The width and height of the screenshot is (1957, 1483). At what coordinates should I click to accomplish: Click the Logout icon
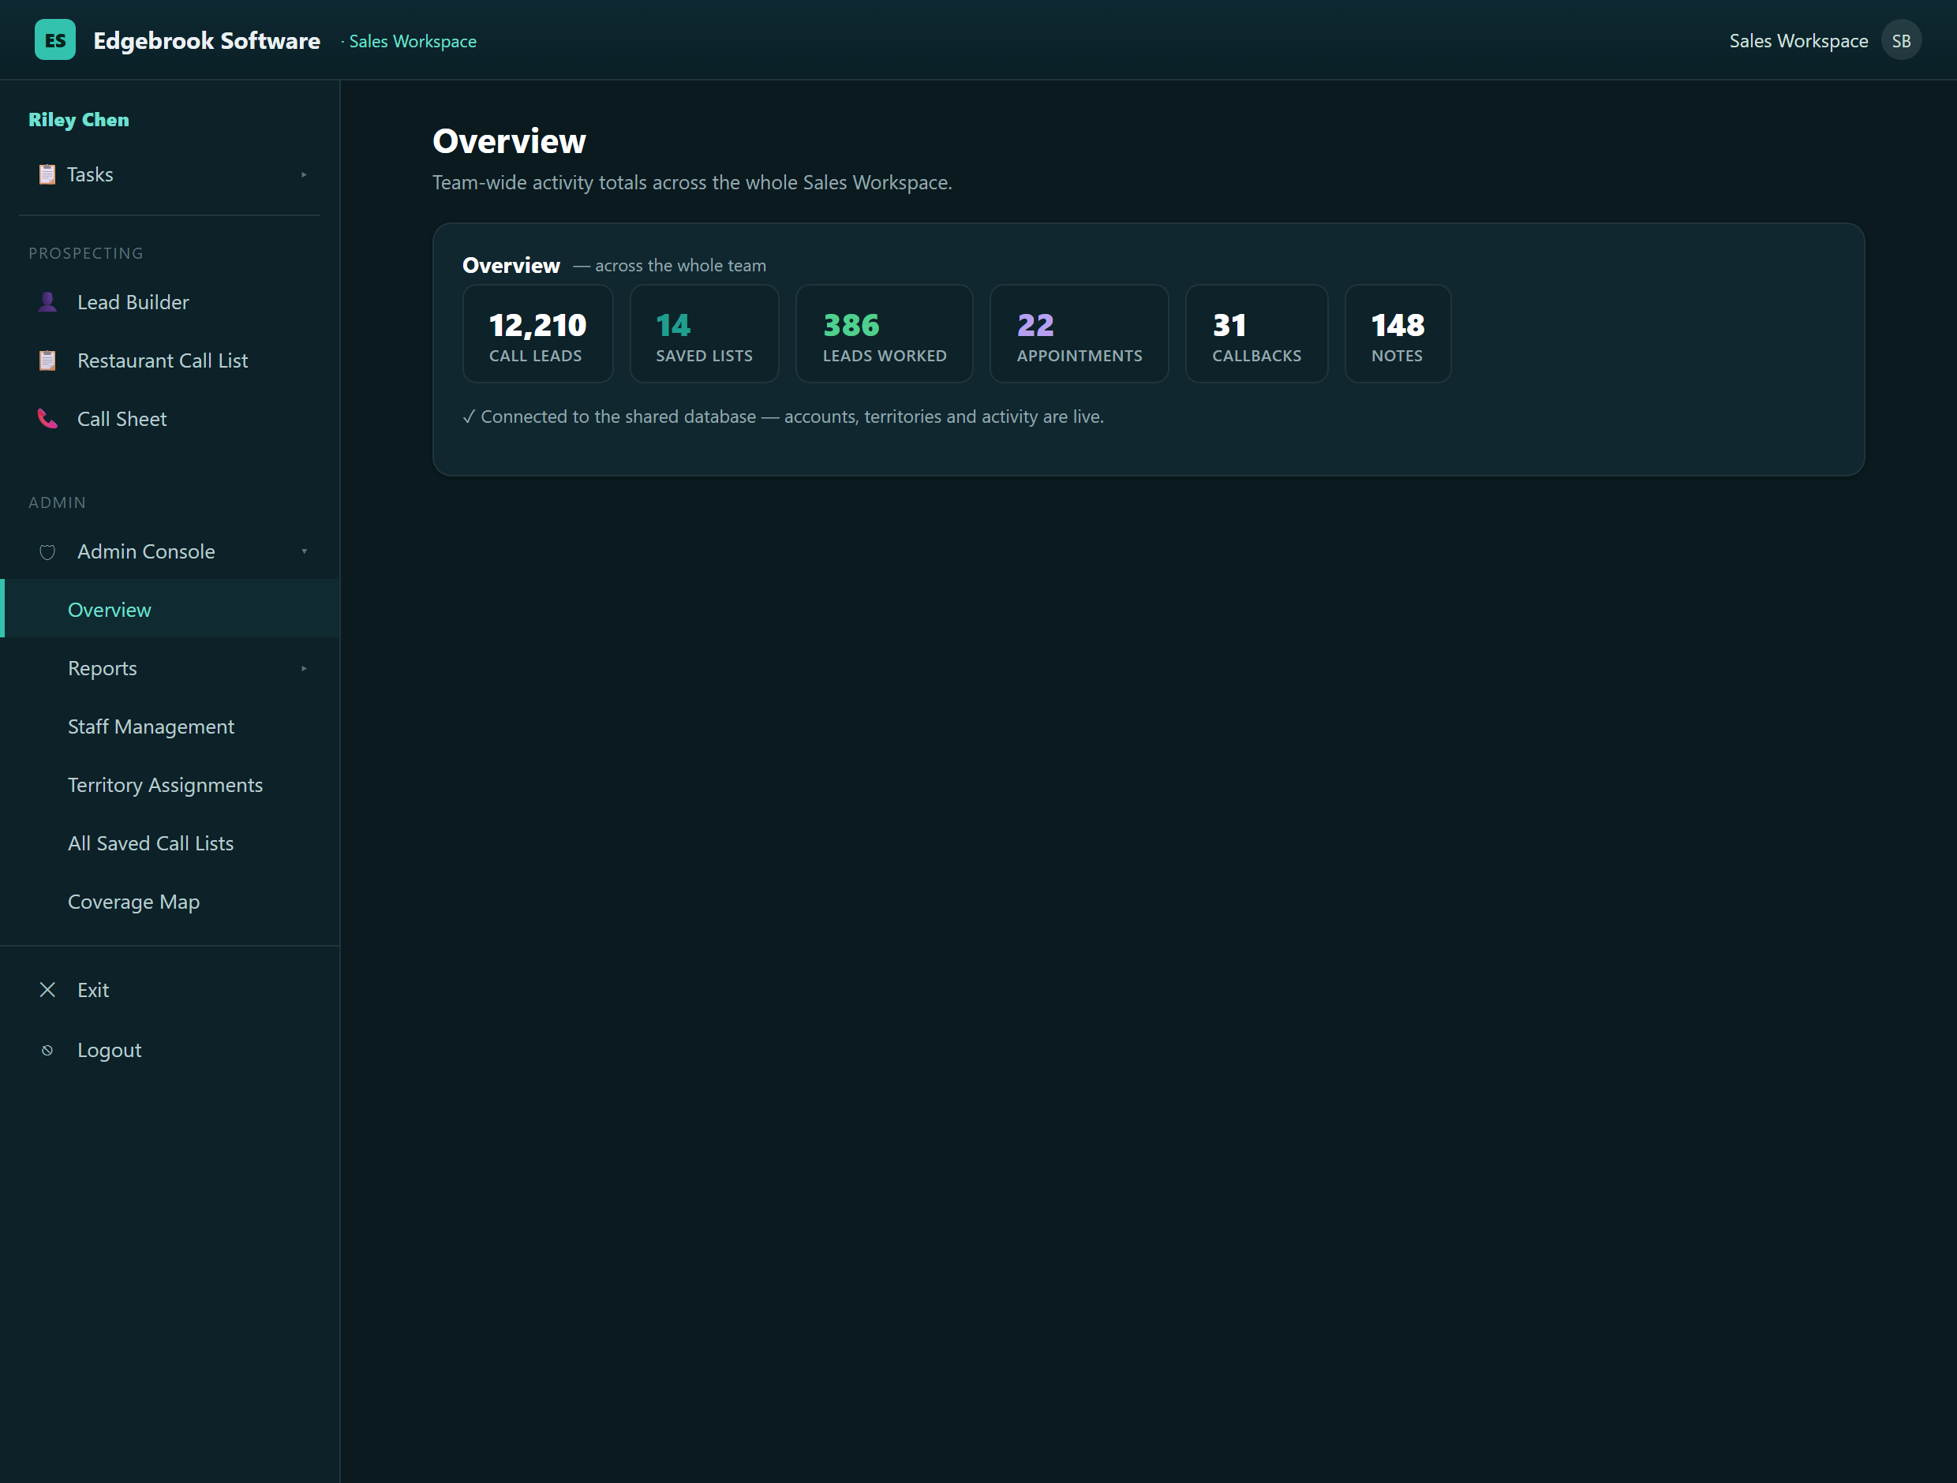pos(48,1051)
